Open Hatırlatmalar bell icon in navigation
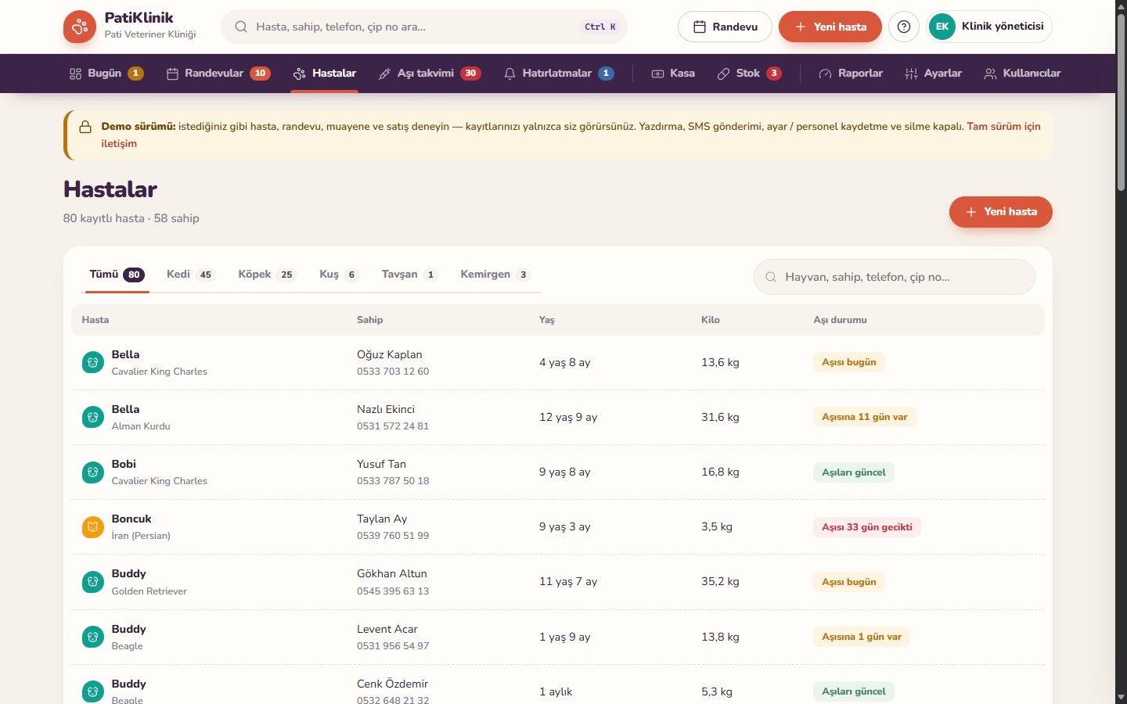1127x704 pixels. pyautogui.click(x=509, y=74)
